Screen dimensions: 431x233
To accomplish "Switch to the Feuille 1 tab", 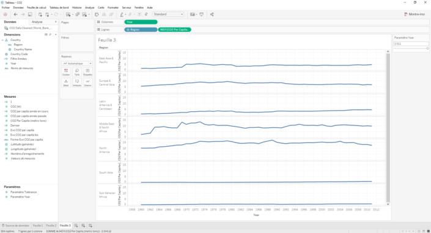I will [x=38, y=226].
